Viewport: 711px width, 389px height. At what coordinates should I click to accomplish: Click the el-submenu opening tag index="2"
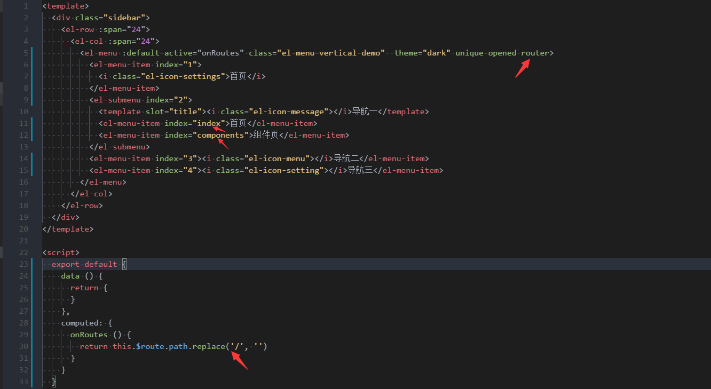[x=141, y=100]
